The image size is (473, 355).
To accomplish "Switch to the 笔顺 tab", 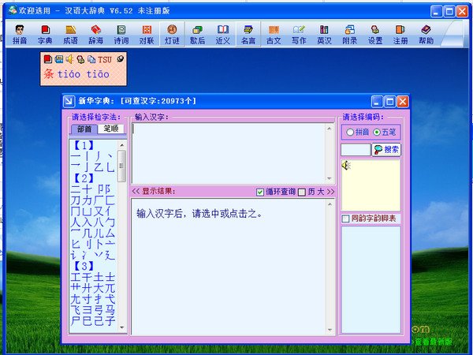I will click(x=110, y=129).
